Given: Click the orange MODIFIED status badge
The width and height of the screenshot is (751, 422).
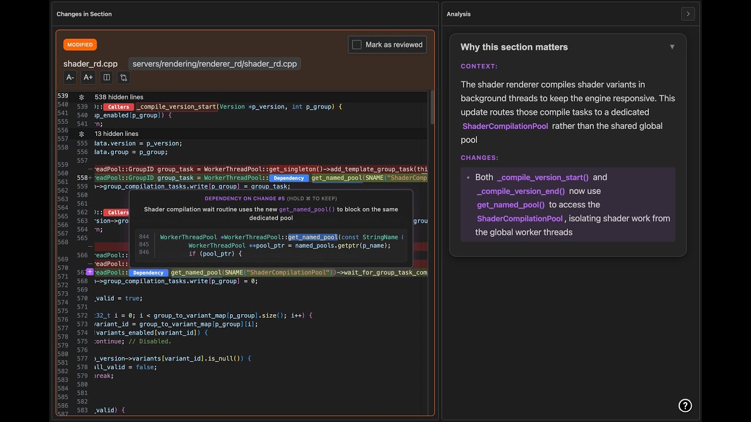Looking at the screenshot, I should click(x=80, y=45).
